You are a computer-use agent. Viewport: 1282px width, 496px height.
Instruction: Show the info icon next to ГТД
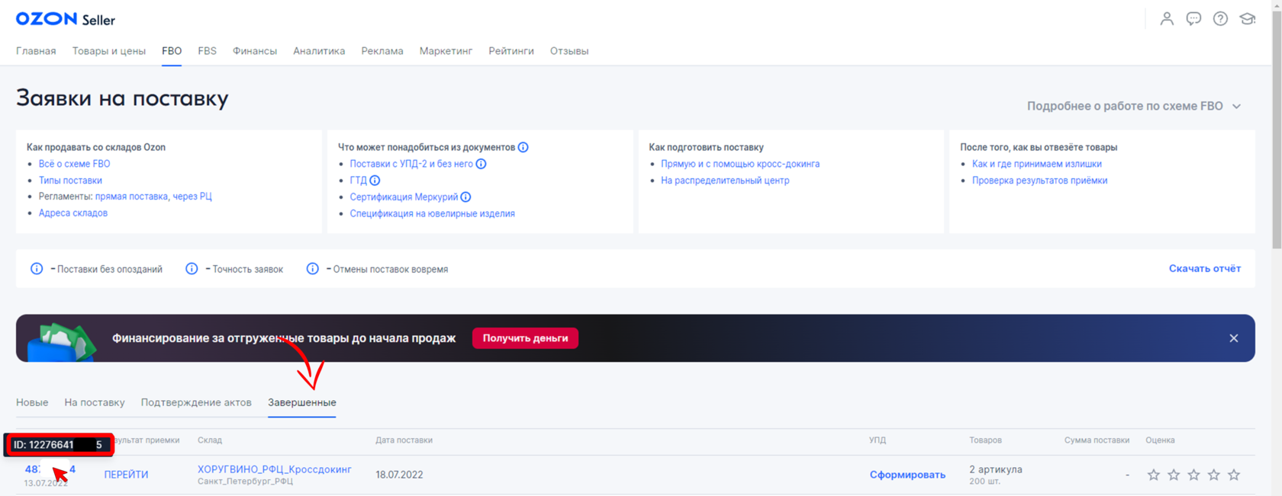(x=375, y=181)
